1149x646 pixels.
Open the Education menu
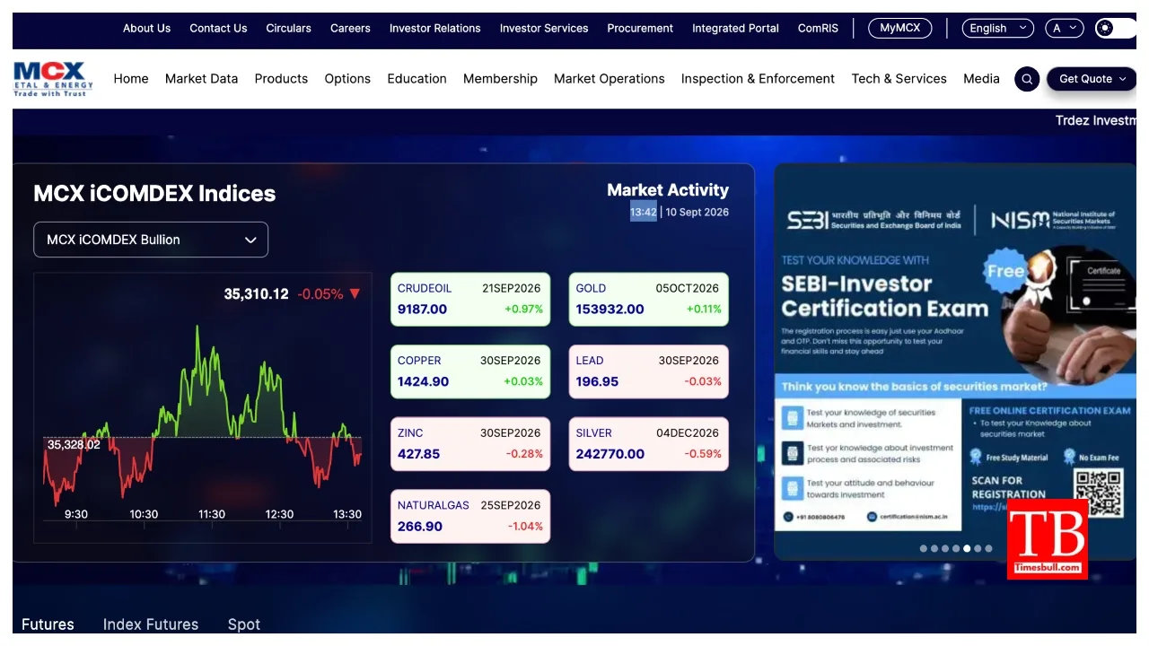[417, 79]
